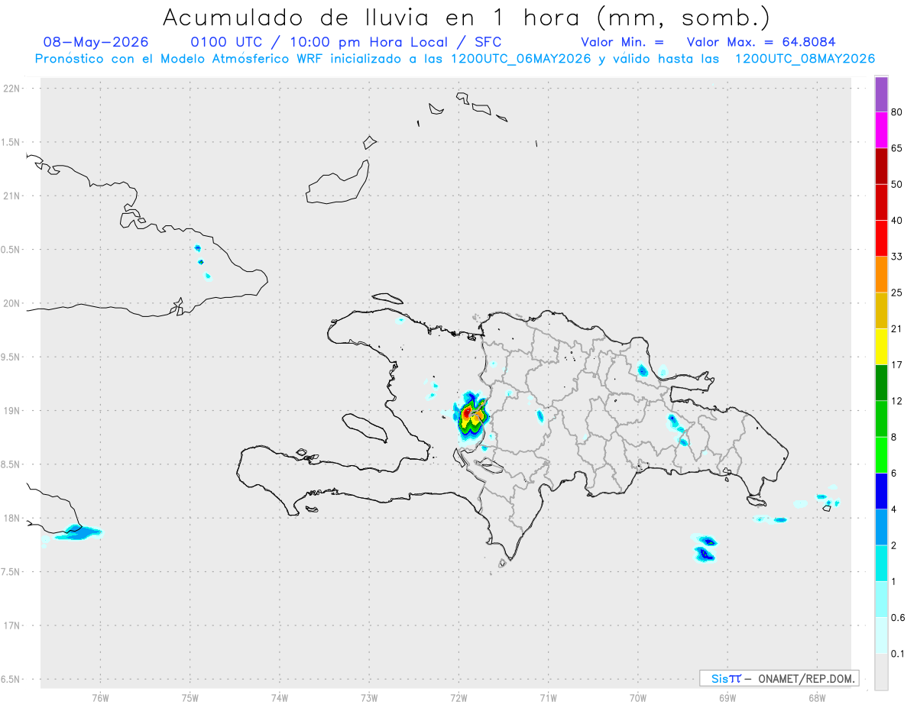Click the 76W longitude axis label
Image resolution: width=917 pixels, height=708 pixels.
100,697
